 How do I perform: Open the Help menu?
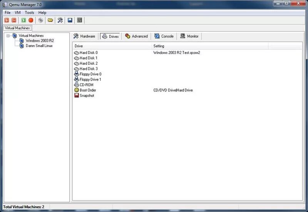[42, 13]
